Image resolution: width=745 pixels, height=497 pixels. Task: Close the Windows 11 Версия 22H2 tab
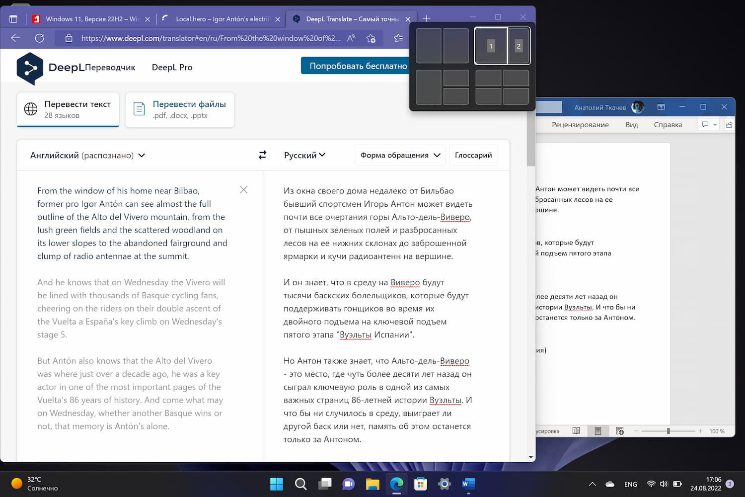[x=148, y=19]
